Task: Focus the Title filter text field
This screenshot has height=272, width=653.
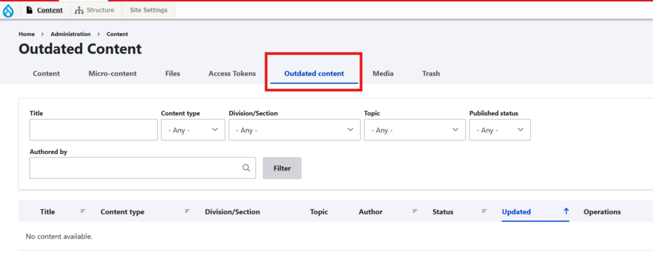Action: 93,130
